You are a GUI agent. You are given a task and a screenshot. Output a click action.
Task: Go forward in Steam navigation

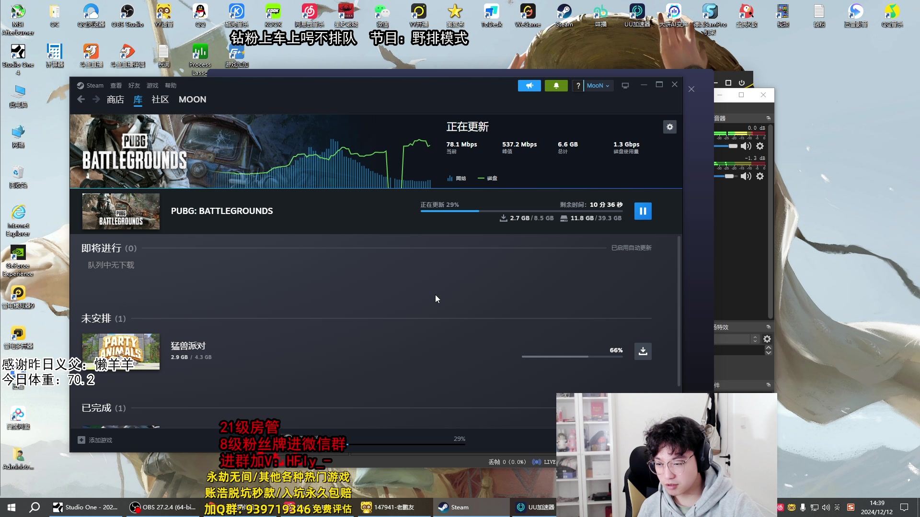click(x=96, y=100)
